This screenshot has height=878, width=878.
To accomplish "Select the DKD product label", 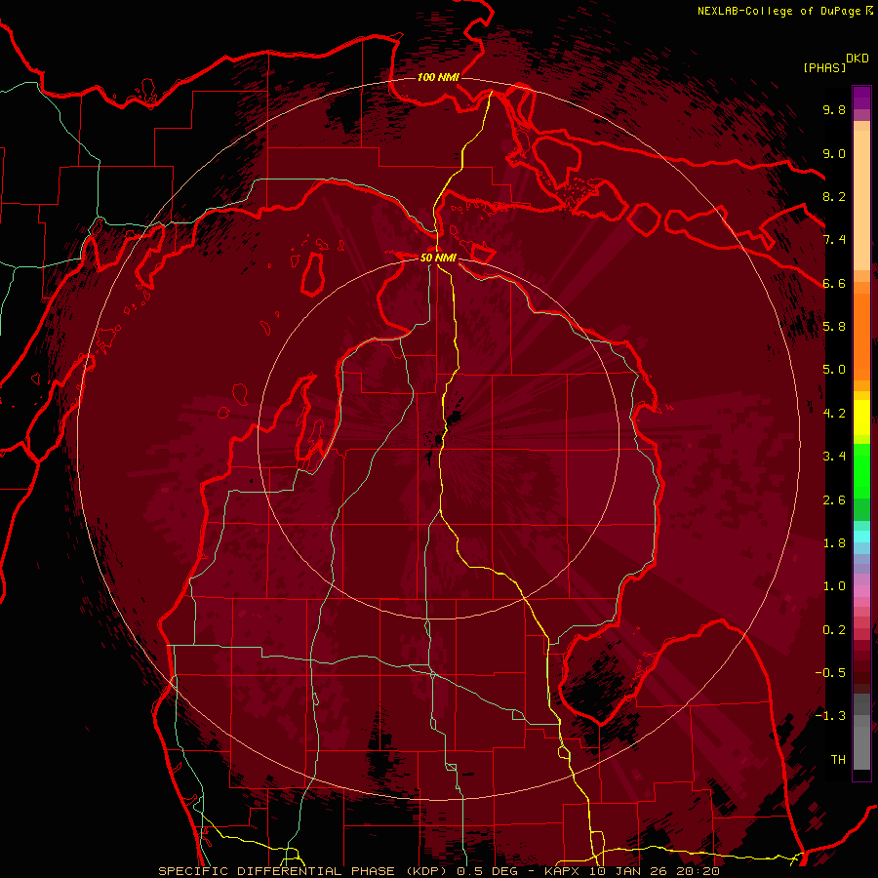I will pos(858,59).
